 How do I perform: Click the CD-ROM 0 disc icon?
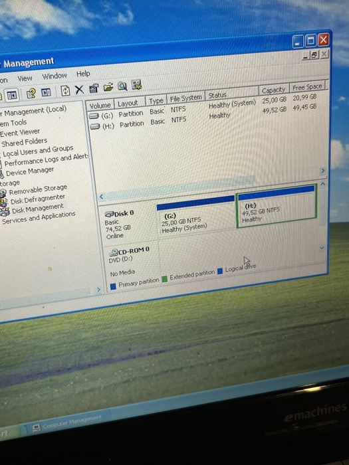click(114, 252)
